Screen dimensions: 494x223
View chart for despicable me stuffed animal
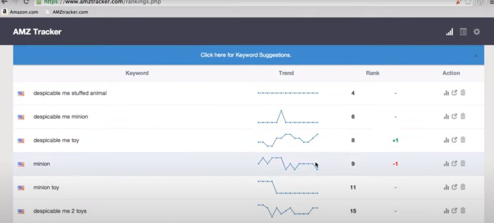446,93
